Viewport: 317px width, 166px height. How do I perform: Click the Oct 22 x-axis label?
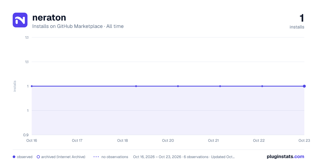pos(259,141)
